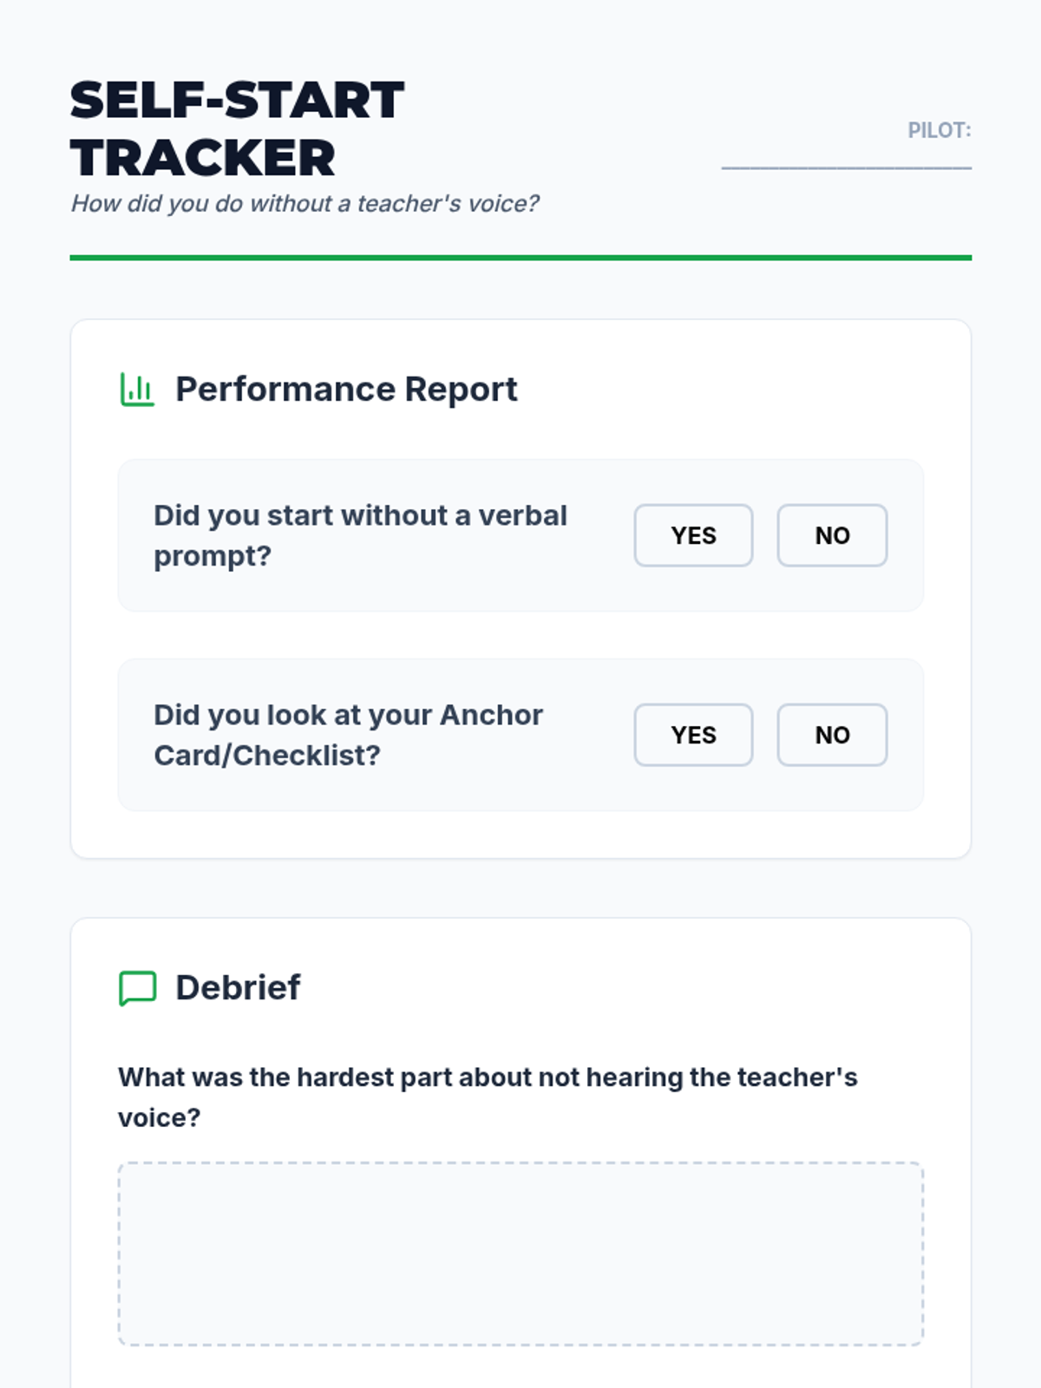Click 'Did you look at your Anchor' text
The image size is (1041, 1388).
coord(348,715)
